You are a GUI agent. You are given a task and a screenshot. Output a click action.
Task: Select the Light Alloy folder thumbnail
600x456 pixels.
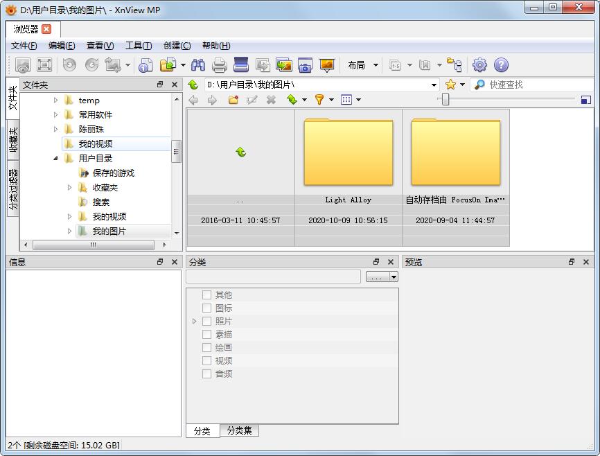[348, 152]
